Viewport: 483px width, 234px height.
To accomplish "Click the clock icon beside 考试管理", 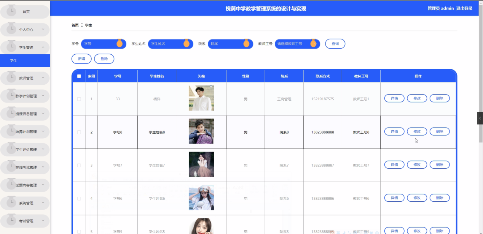I will pos(11,219).
